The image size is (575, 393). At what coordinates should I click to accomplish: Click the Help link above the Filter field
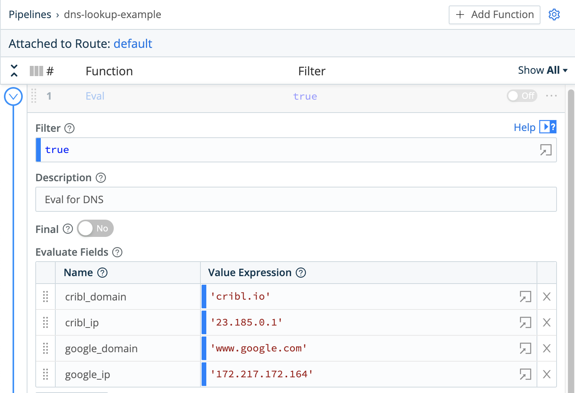tap(524, 127)
